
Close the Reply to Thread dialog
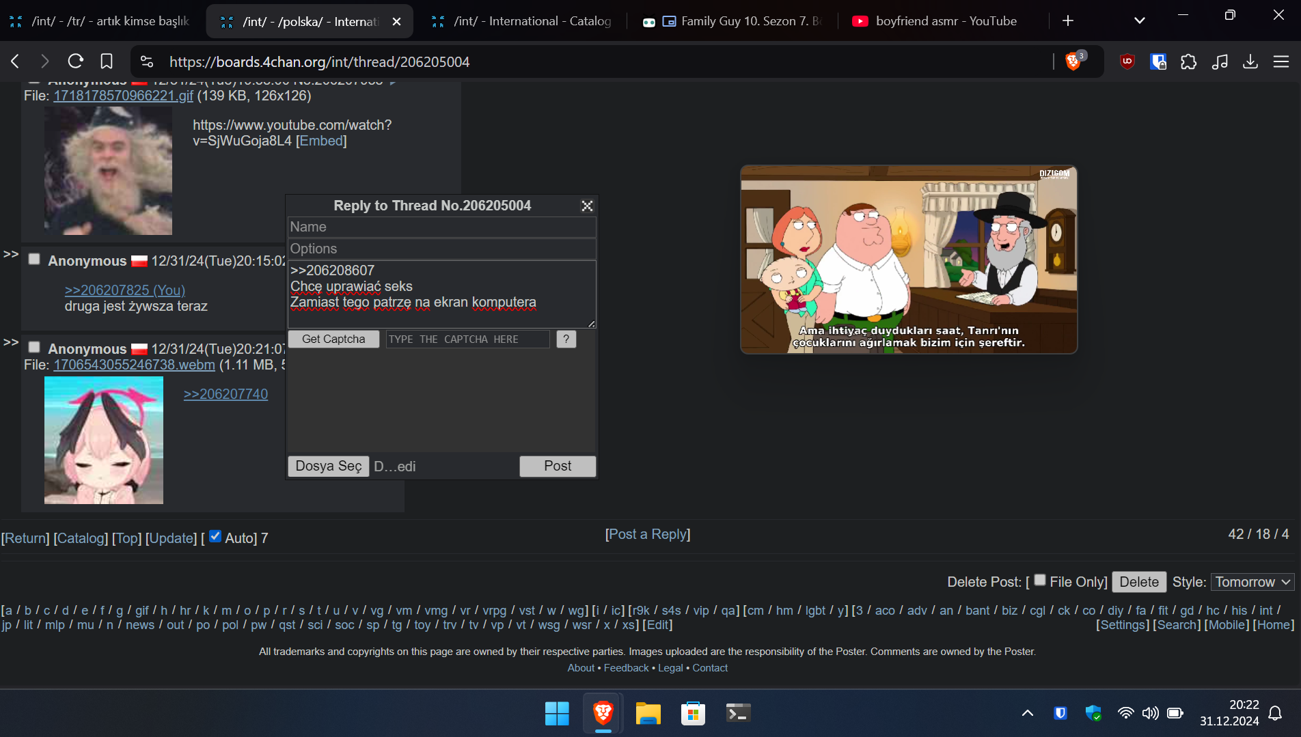pyautogui.click(x=587, y=206)
